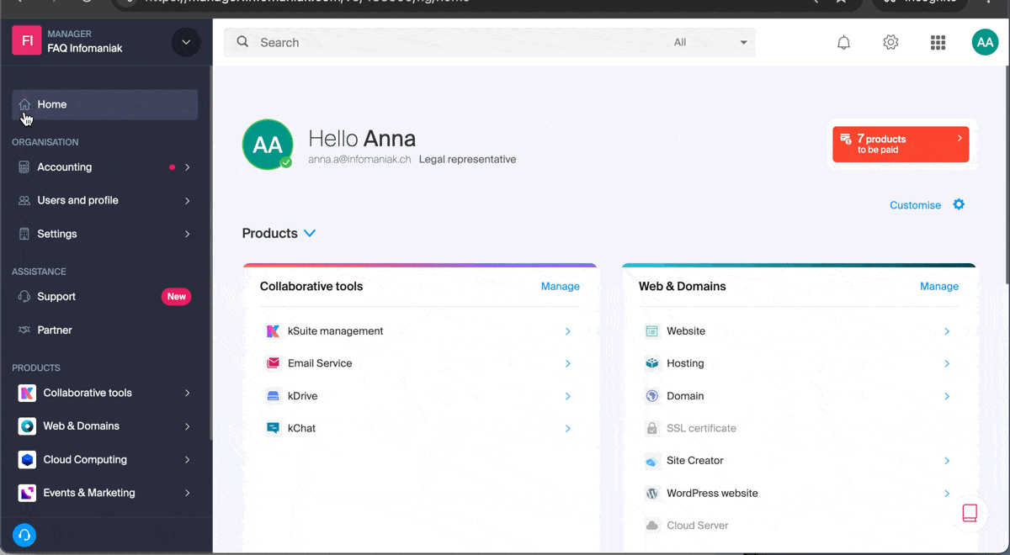
Task: Click the Legal representative label
Action: (467, 159)
